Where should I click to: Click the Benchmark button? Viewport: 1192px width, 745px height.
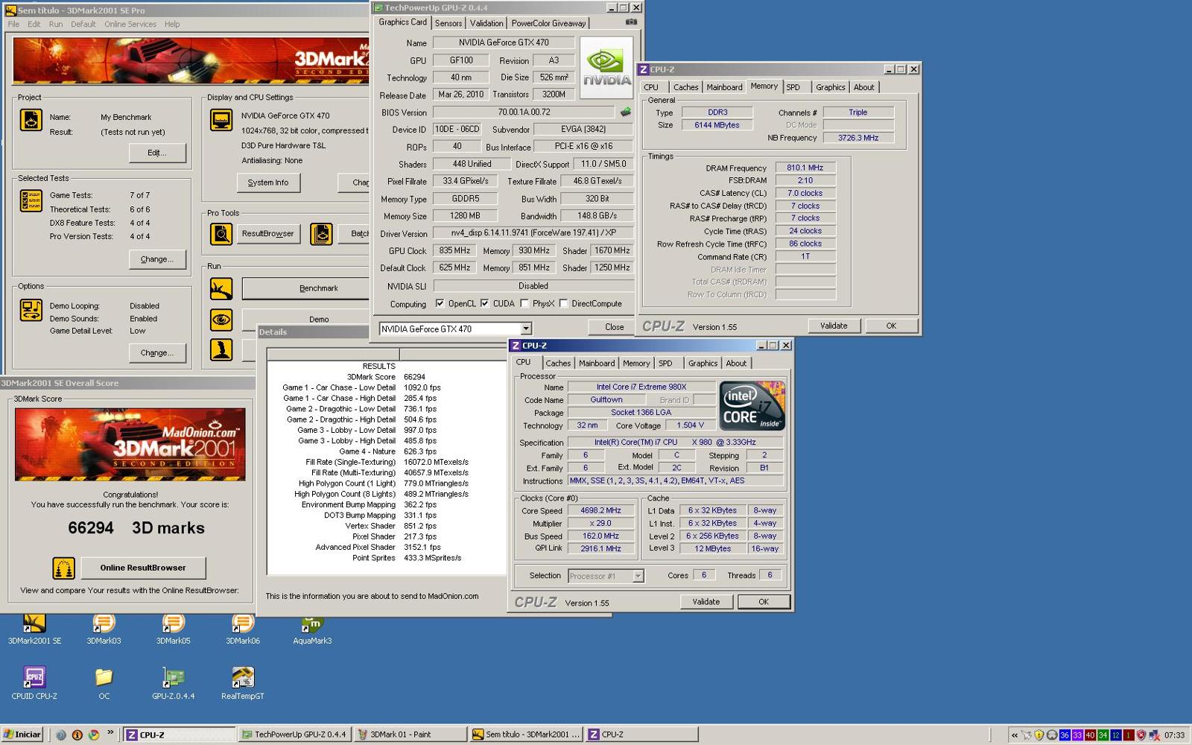[305, 288]
